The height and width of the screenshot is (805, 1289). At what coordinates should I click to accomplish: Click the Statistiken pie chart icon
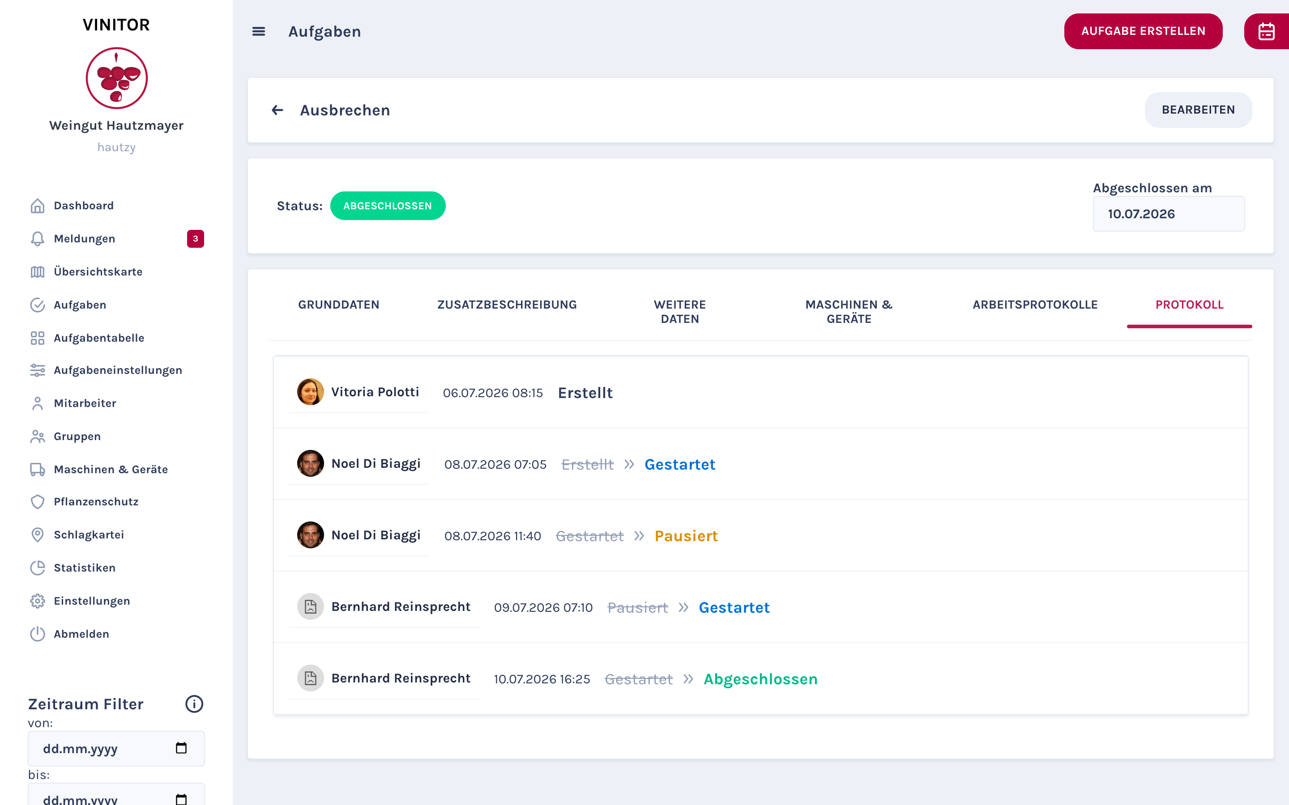(37, 568)
